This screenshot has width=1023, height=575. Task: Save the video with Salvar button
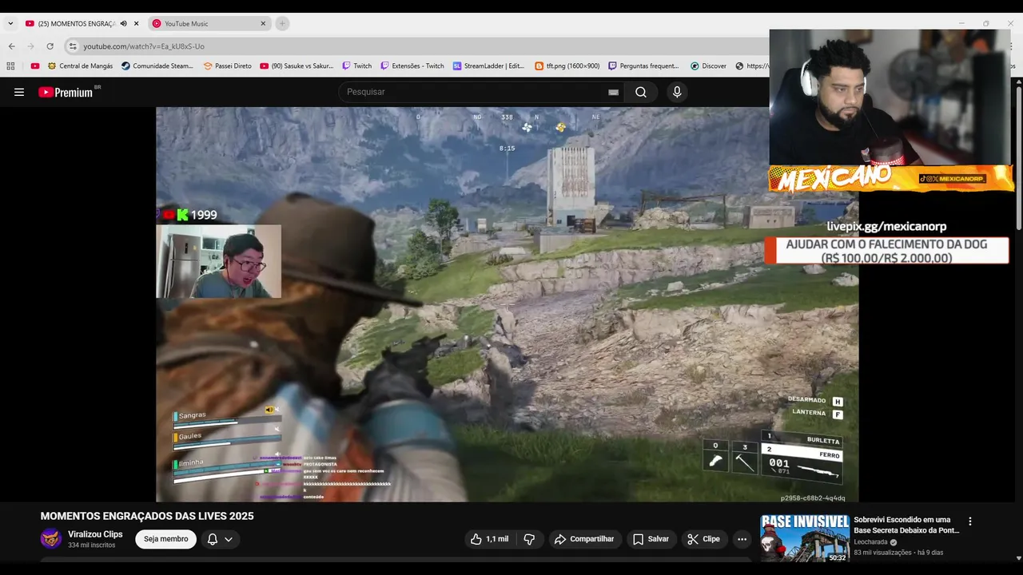point(651,539)
